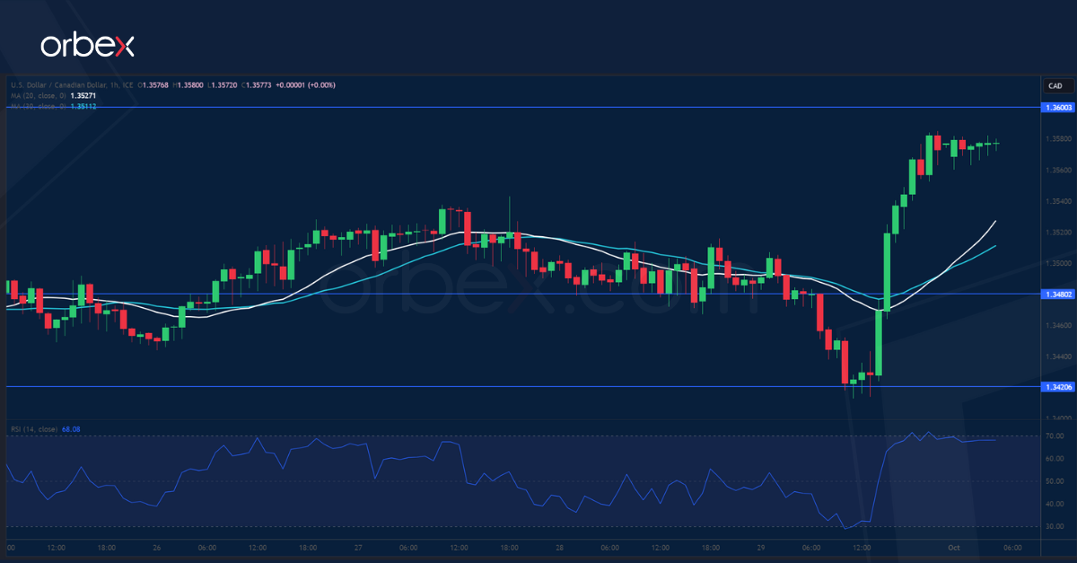Click the 26 date label on time axis
Viewport: 1077px width, 563px height.
157,547
